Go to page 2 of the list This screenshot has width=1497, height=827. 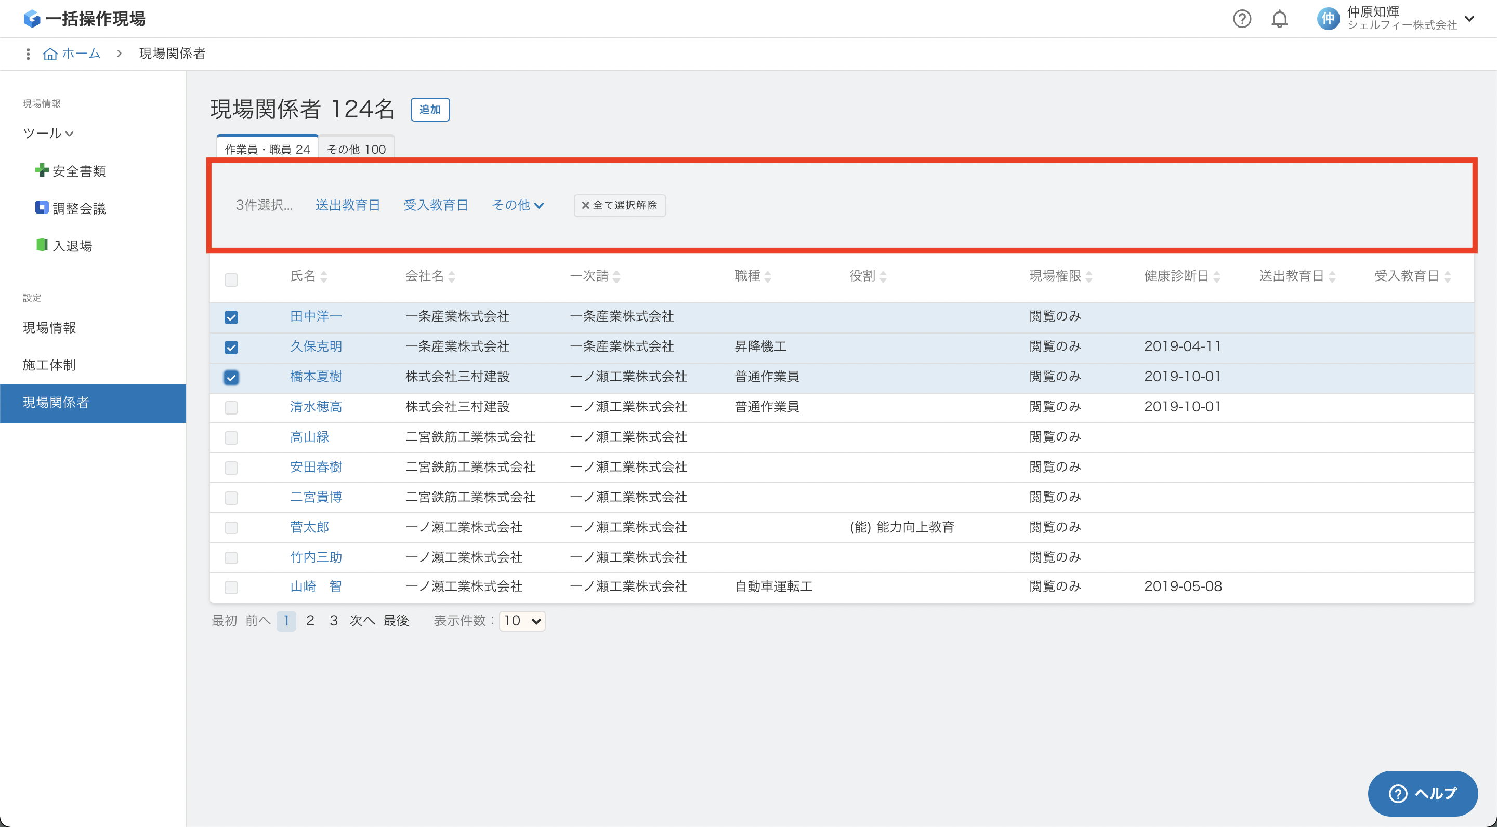(x=310, y=621)
